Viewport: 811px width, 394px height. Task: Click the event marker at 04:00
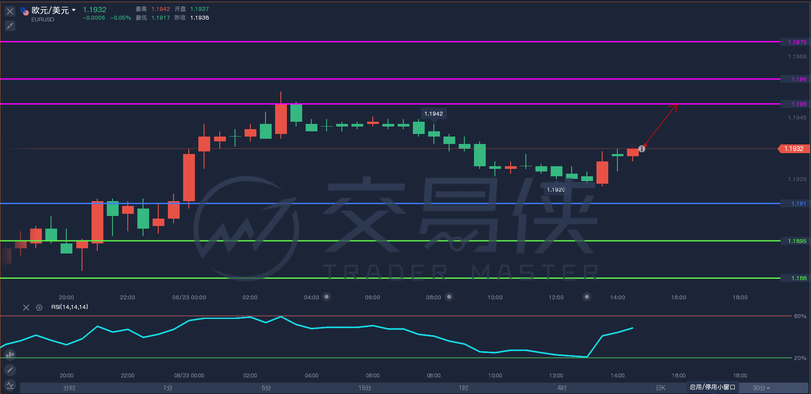327,297
